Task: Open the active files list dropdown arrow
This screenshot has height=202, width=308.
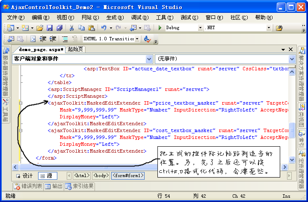Action: (283, 49)
